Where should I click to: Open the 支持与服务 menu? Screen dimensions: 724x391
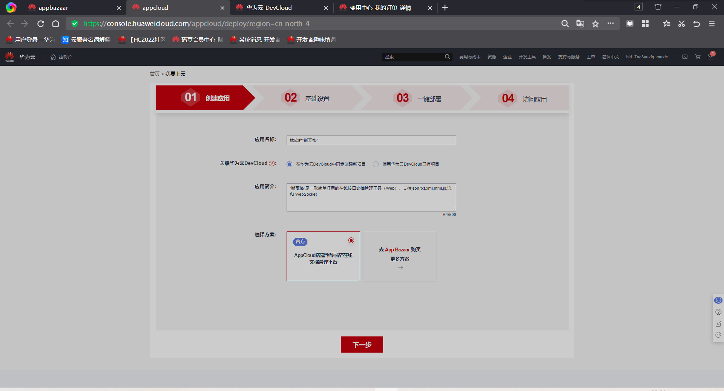point(569,57)
